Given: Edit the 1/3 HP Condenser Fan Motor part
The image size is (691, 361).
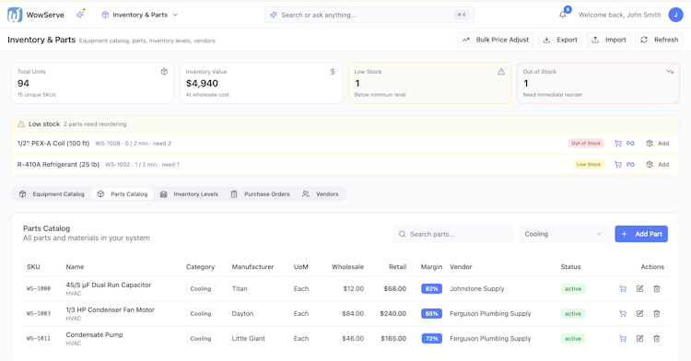Looking at the screenshot, I should 640,313.
